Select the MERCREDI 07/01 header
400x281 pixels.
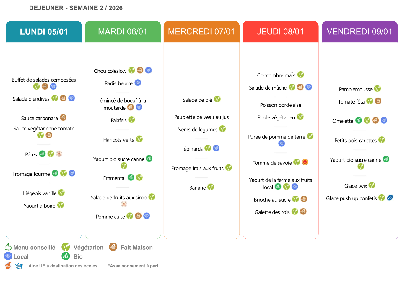pos(201,32)
